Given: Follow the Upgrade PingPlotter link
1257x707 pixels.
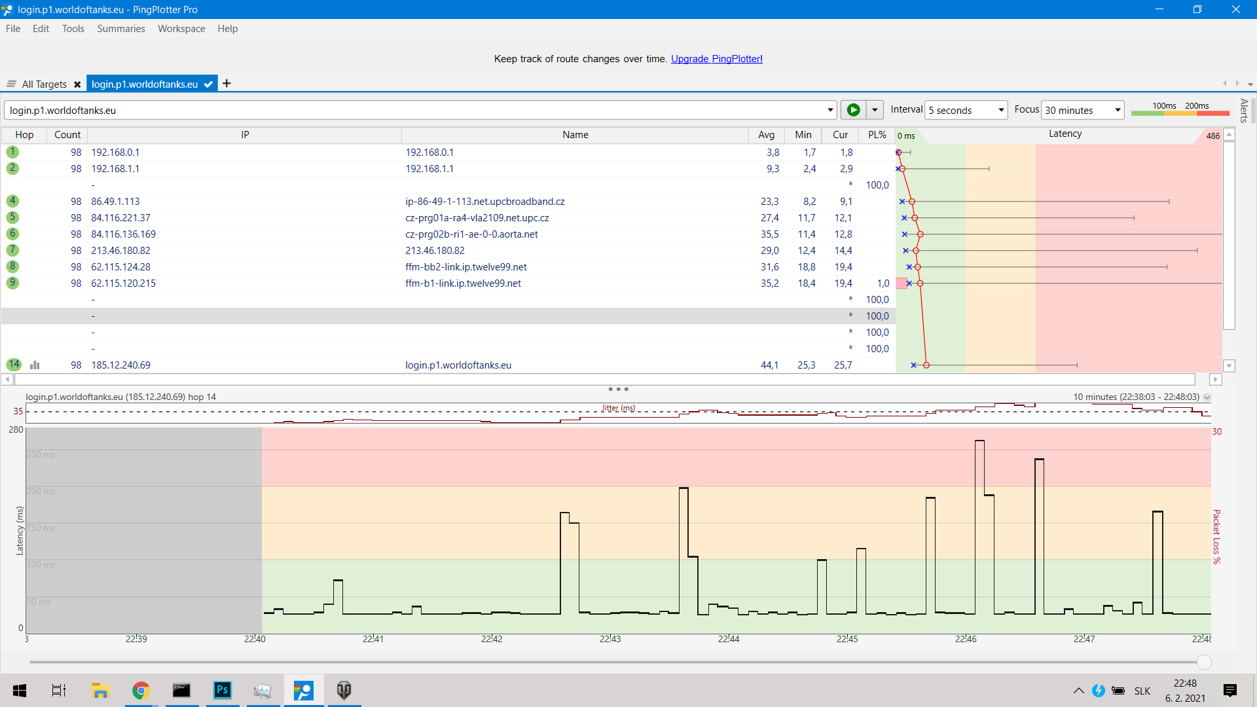Looking at the screenshot, I should [716, 59].
